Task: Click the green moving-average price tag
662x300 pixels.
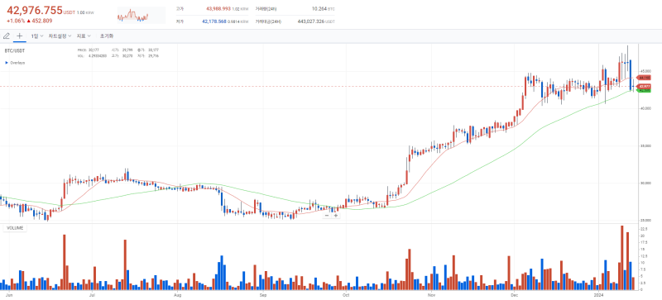Action: tap(645, 90)
